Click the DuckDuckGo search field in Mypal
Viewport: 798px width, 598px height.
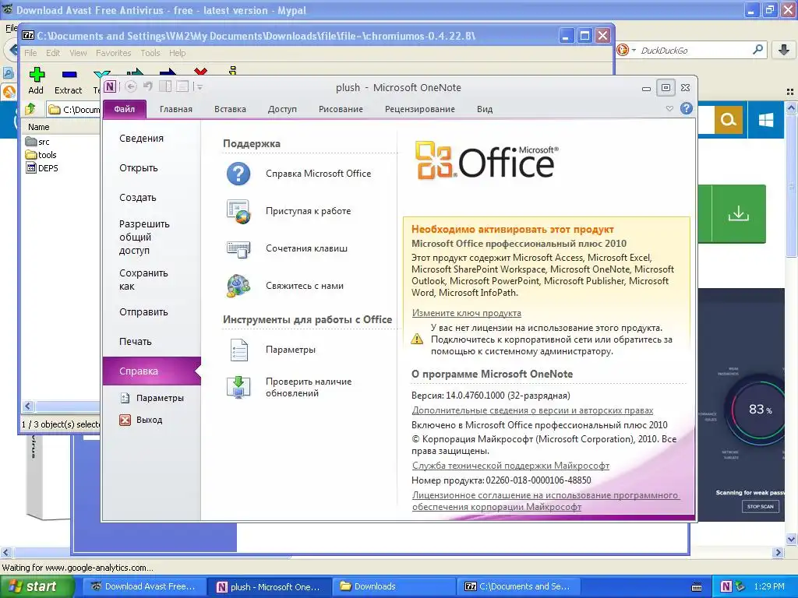point(694,51)
